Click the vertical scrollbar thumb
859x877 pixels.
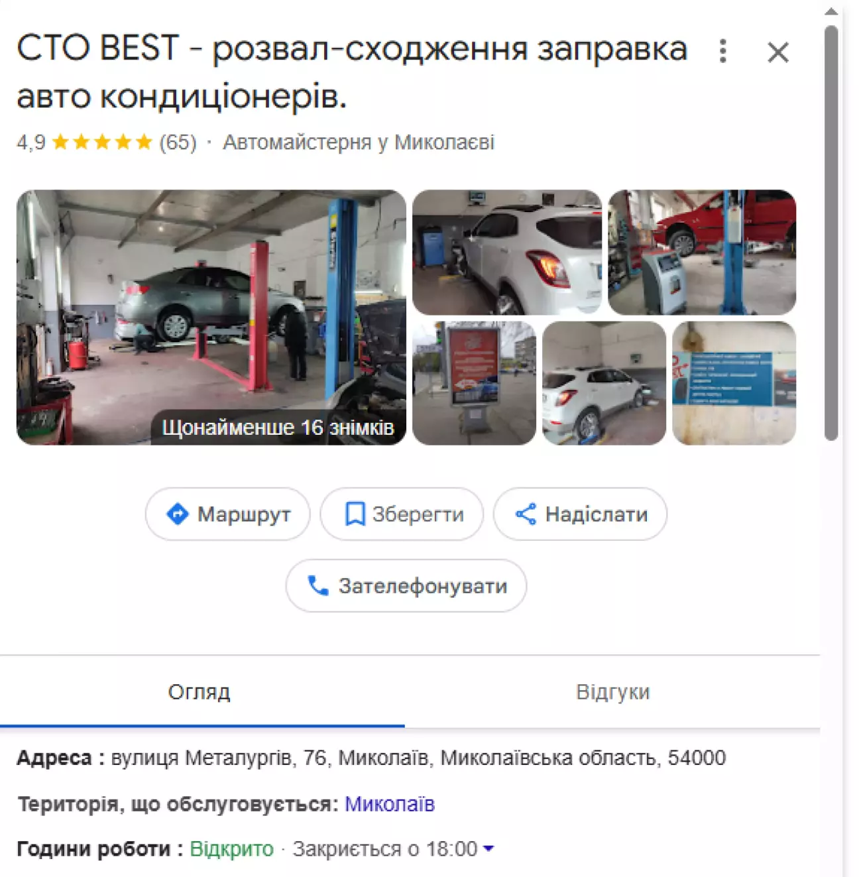click(x=831, y=232)
